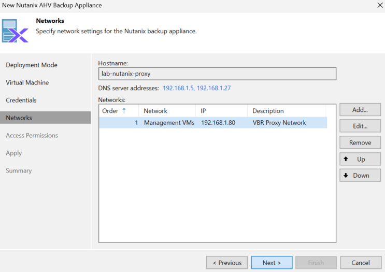Open the Deployment Mode step
Screen dimensions: 385x272
32,65
